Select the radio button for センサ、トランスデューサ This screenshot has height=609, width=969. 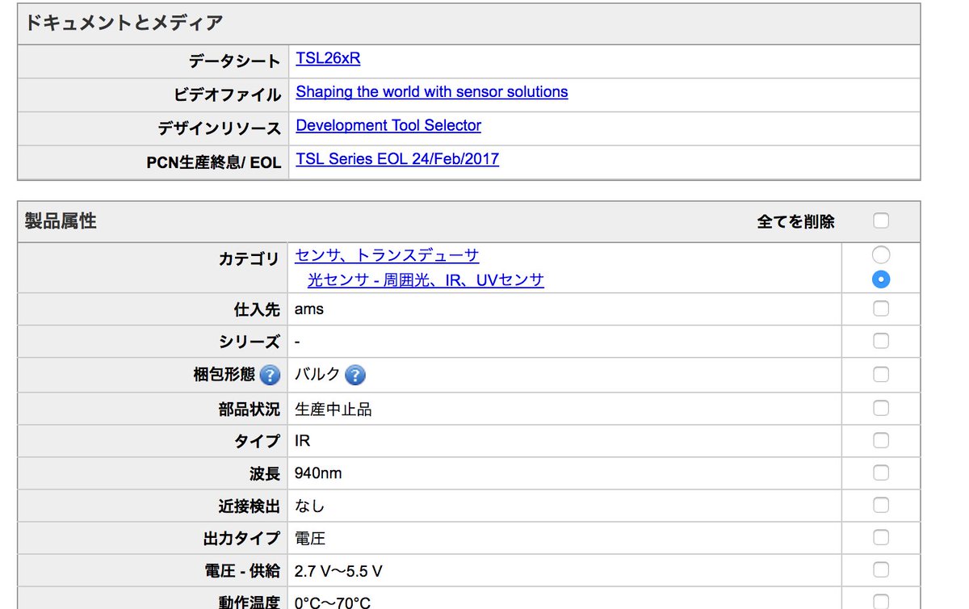click(x=881, y=255)
